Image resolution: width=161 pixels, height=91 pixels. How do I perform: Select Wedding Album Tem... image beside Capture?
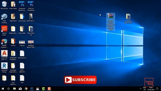(31, 44)
